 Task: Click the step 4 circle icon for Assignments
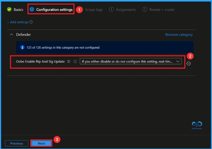[111, 9]
